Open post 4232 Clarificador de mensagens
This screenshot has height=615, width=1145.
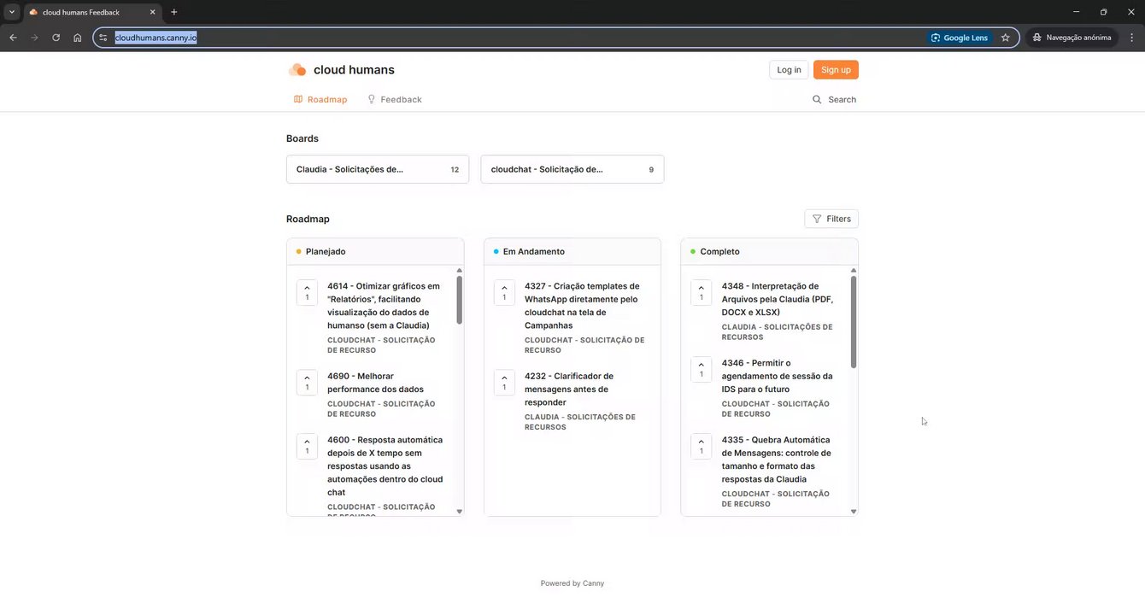tap(569, 389)
